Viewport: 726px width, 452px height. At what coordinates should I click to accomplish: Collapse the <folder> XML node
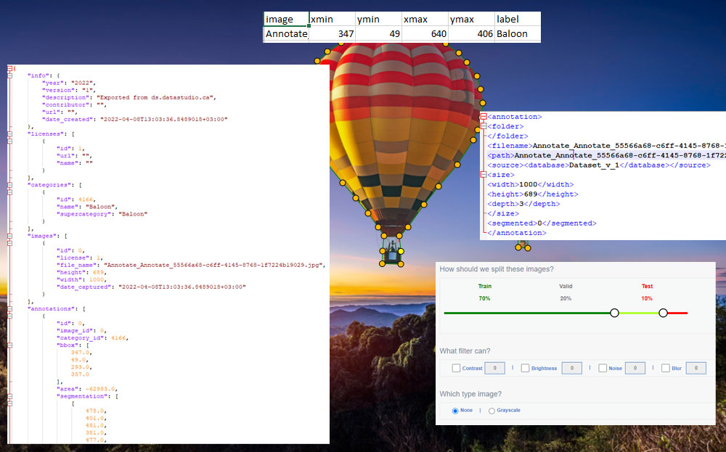point(484,126)
